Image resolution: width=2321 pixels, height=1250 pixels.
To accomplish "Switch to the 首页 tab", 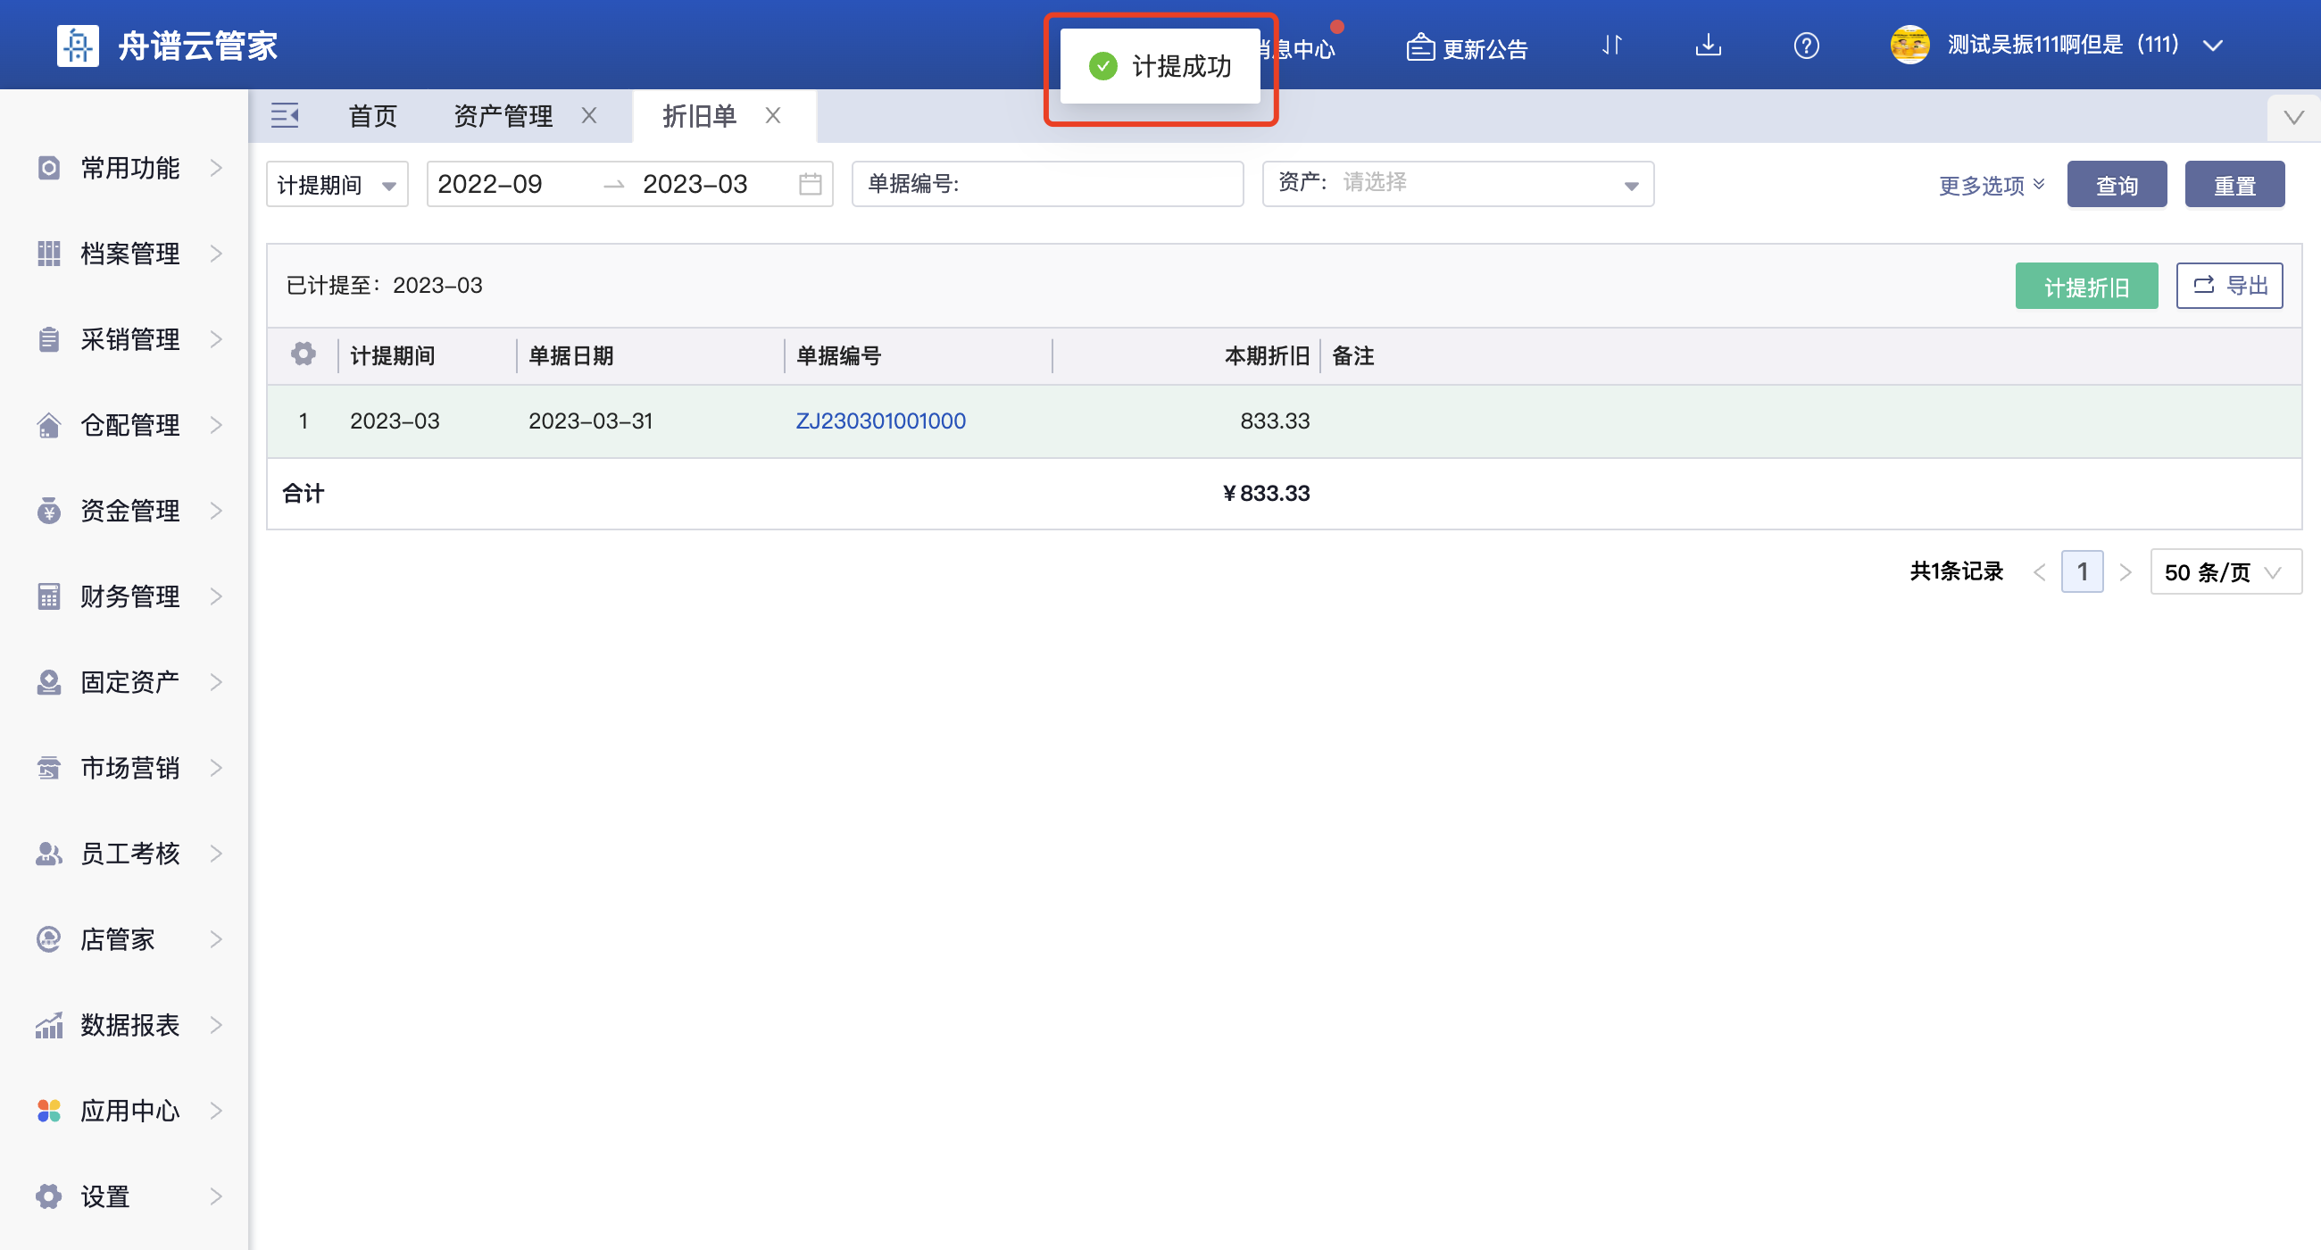I will click(372, 115).
